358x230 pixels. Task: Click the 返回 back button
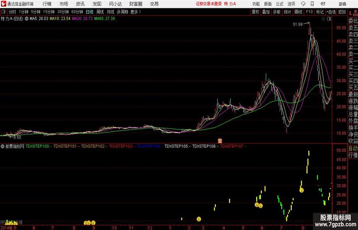point(342,12)
